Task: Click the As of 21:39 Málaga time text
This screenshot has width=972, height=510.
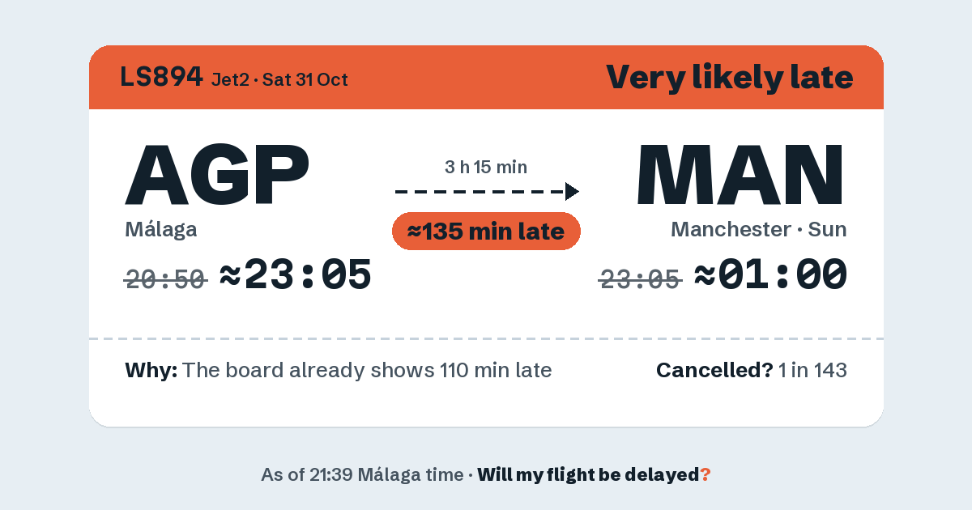Action: [x=361, y=475]
